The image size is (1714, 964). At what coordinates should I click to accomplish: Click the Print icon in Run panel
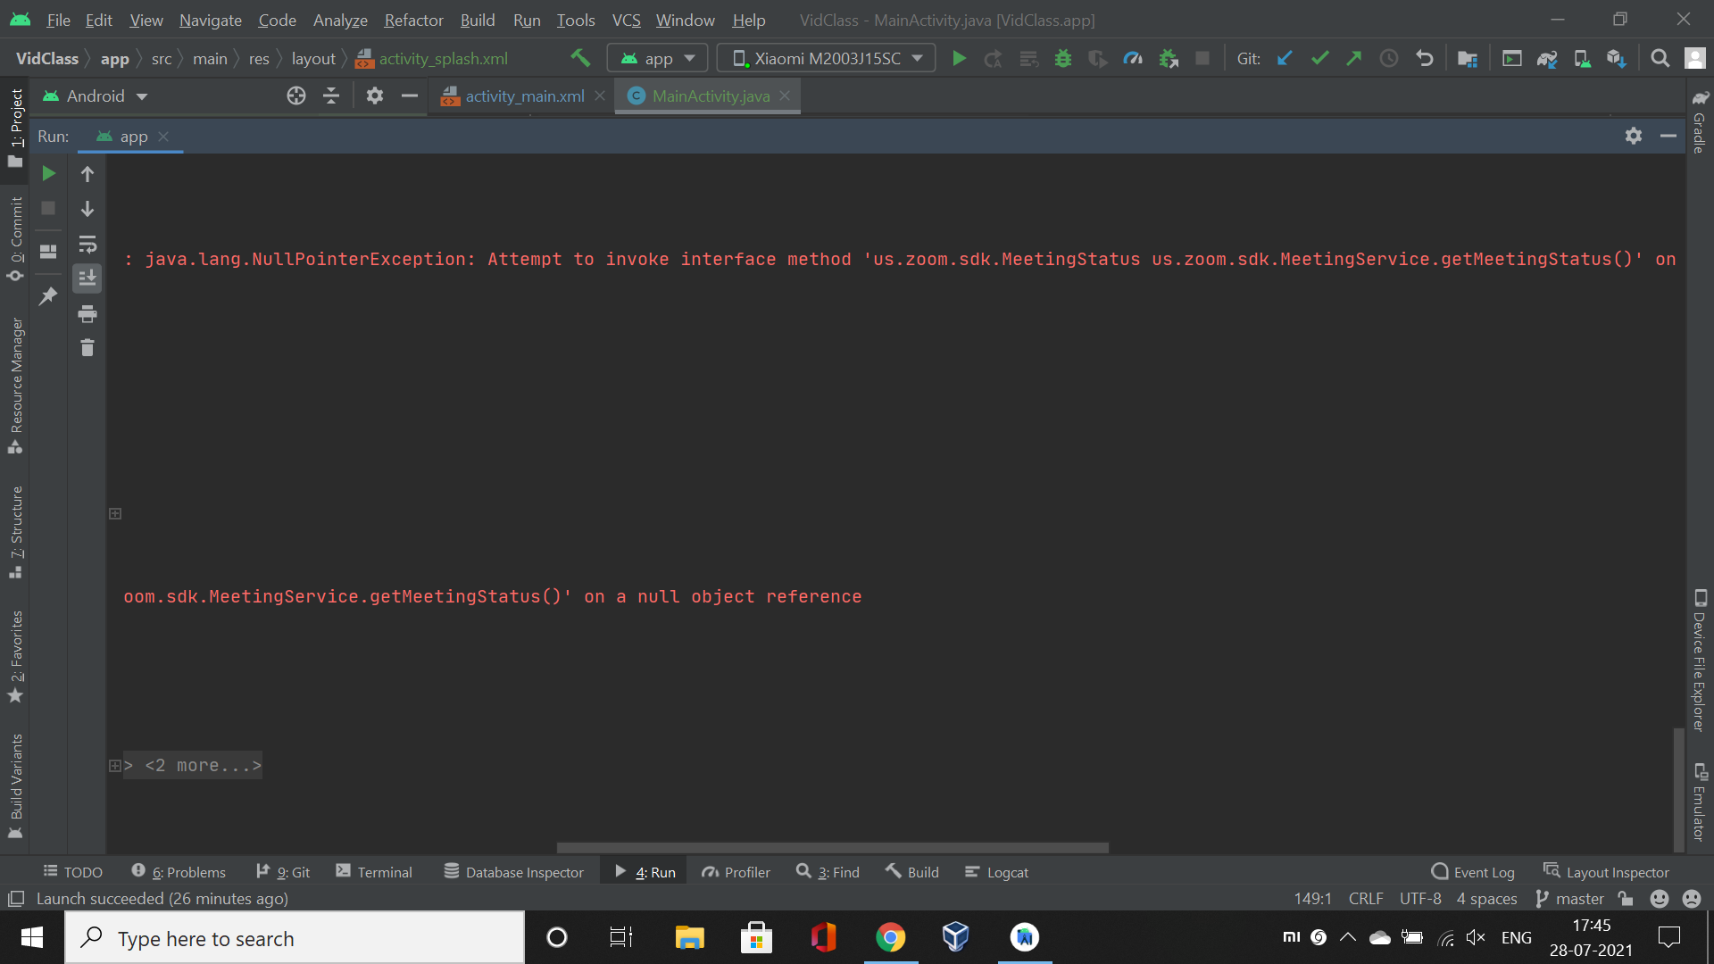pos(87,314)
